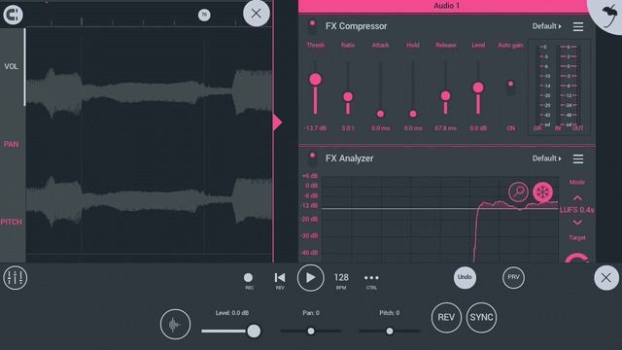Click the Pan slider handle
Viewport: 622px width, 350px height.
[x=311, y=331]
